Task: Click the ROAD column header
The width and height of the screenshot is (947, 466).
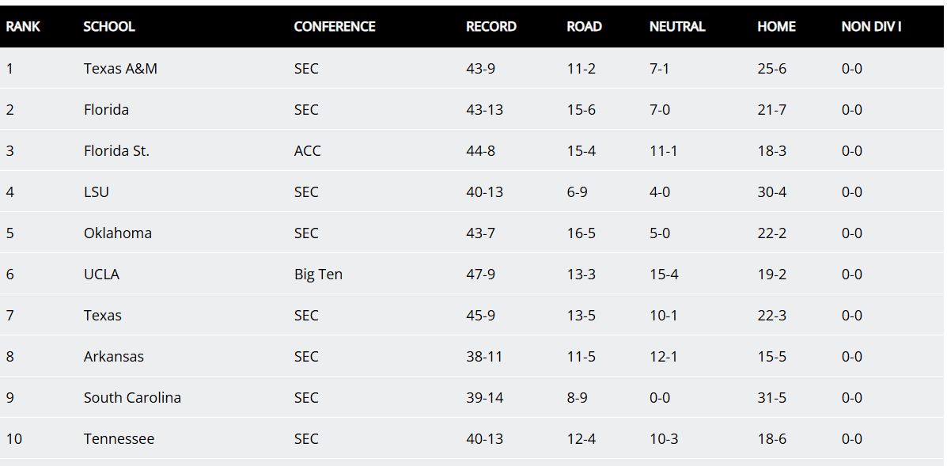Action: coord(584,27)
